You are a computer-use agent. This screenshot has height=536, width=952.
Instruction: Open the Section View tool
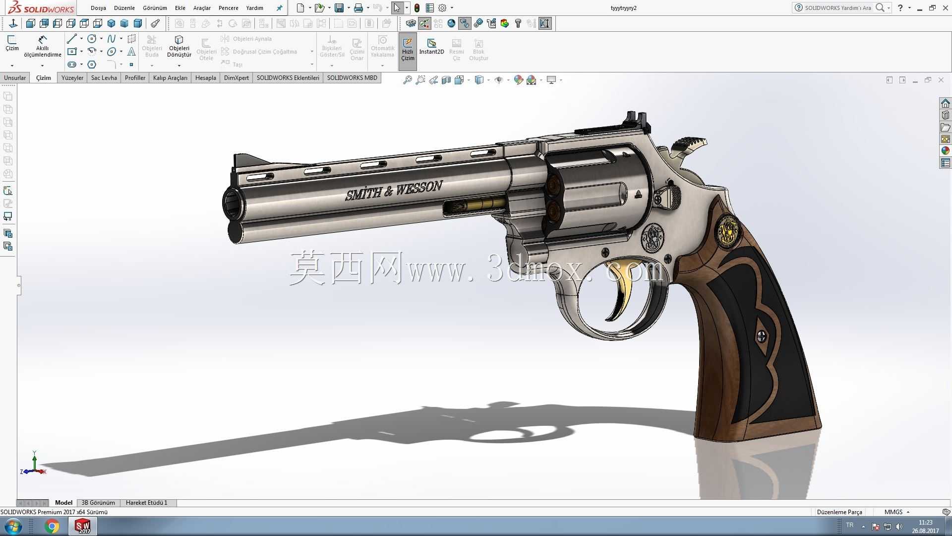tap(446, 80)
